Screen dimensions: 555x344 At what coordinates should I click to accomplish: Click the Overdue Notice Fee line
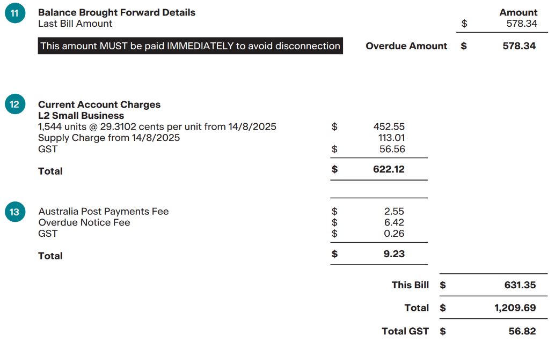tap(84, 222)
